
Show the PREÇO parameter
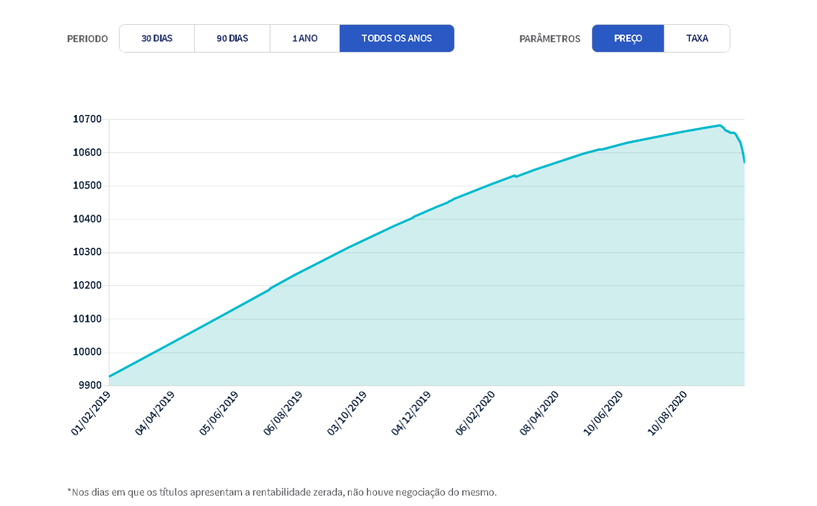(x=628, y=39)
